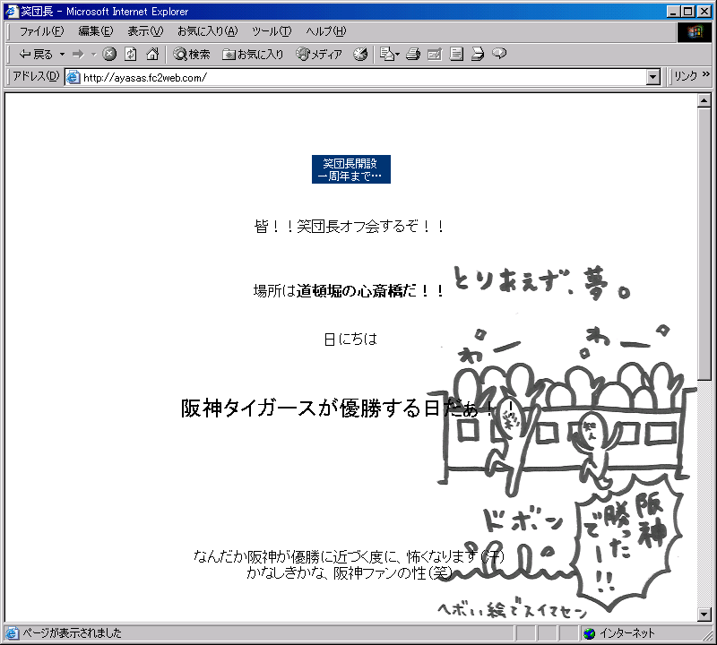The image size is (717, 645).
Task: Click the Windows logo throbber icon
Action: click(x=694, y=31)
